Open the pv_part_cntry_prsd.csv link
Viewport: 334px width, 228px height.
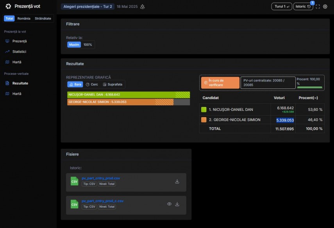point(101,178)
